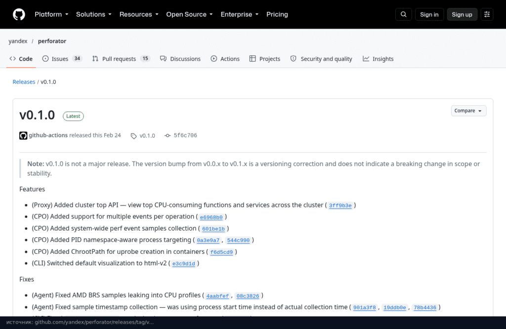506x329 pixels.
Task: Open commit 78b4436 link
Action: 424,307
